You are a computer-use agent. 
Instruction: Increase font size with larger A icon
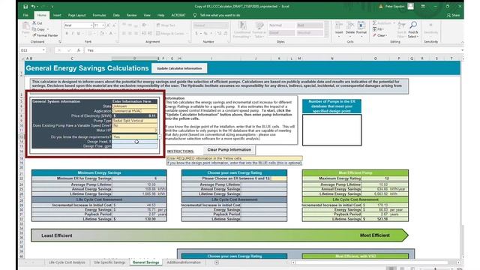click(x=108, y=25)
